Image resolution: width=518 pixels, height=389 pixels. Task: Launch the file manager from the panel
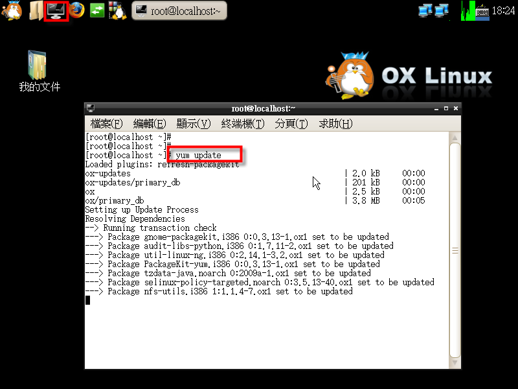tap(36, 10)
